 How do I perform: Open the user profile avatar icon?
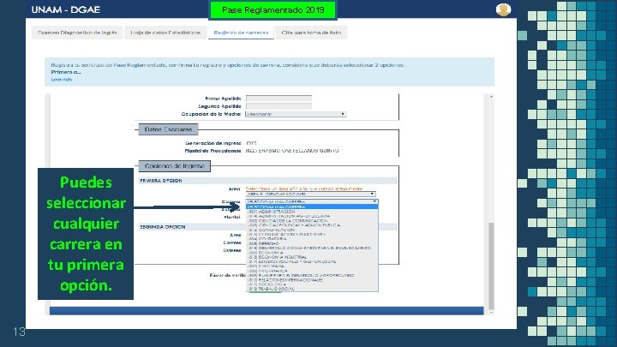click(x=503, y=9)
